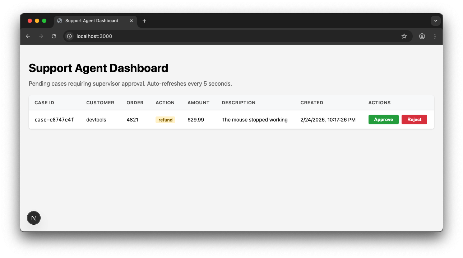Image resolution: width=463 pixels, height=258 pixels.
Task: Open the Chrome profile icon
Action: 422,36
